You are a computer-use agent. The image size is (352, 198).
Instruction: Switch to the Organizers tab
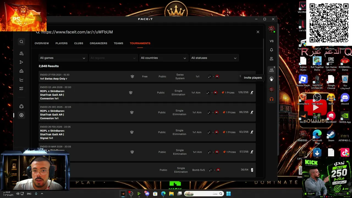[x=98, y=43]
